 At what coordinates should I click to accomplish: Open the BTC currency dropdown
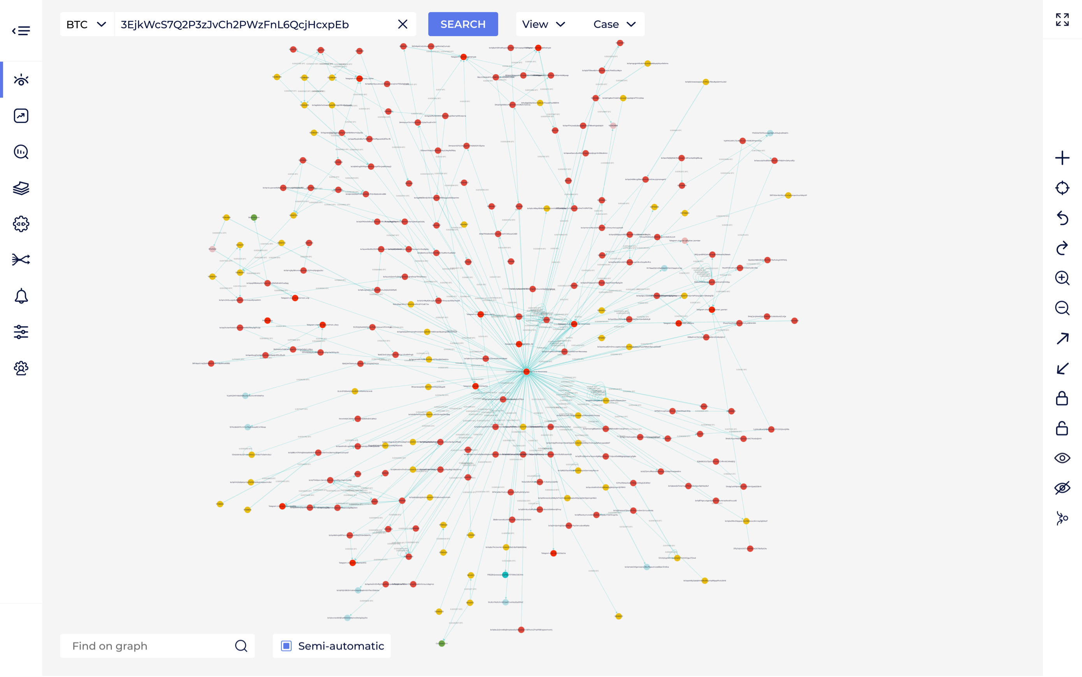[x=86, y=24]
